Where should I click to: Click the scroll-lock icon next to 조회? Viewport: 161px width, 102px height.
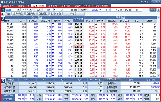[158, 10]
